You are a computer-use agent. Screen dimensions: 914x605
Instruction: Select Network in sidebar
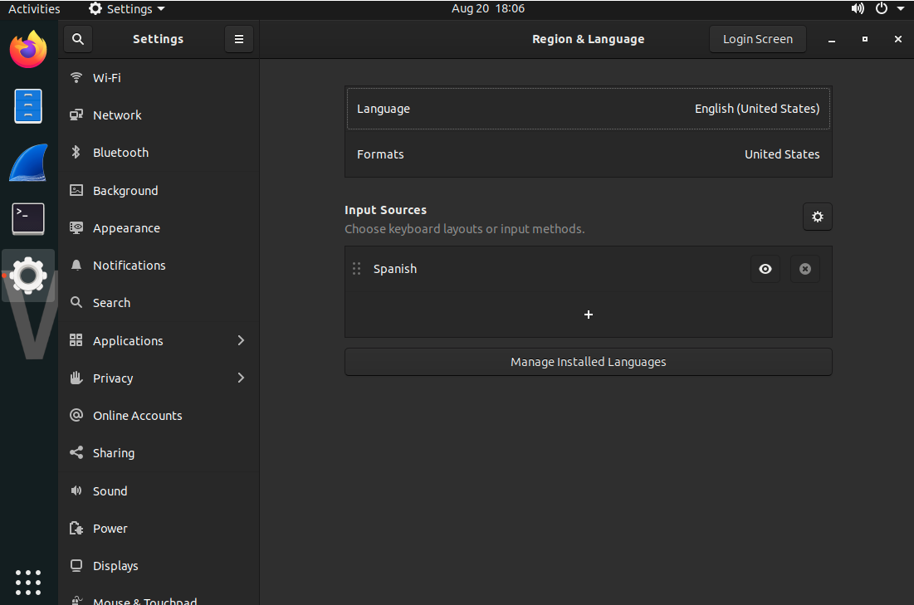(159, 115)
